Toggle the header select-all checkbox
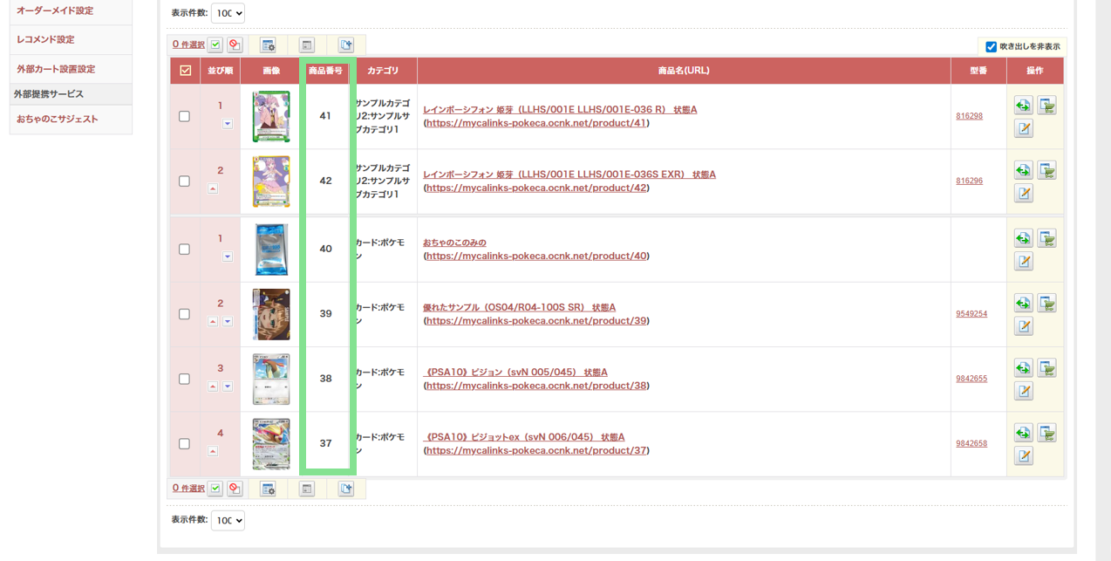 point(185,71)
